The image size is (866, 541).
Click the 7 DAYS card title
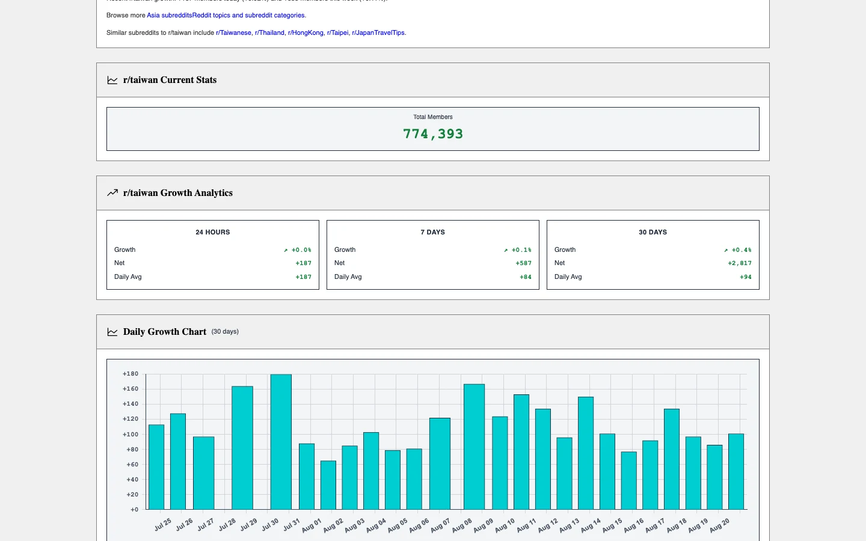pos(433,232)
